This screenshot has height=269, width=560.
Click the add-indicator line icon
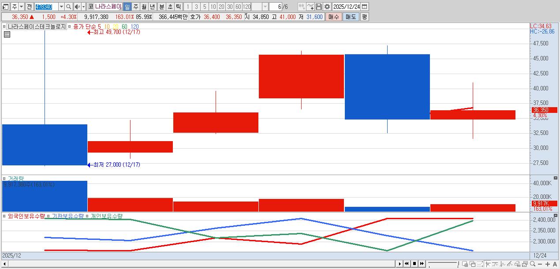pos(310,7)
